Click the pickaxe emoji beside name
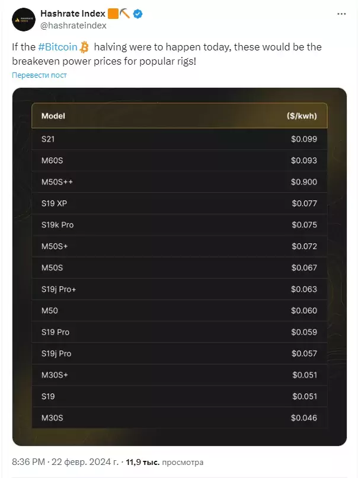358x478 pixels. click(124, 14)
